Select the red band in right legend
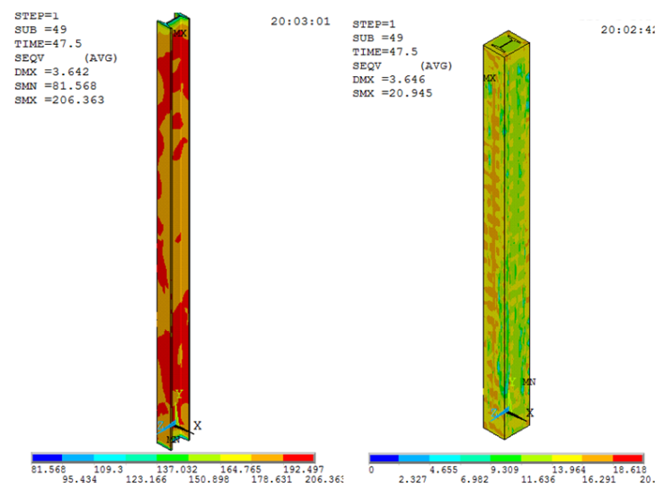The height and width of the screenshot is (496, 664). coord(628,457)
